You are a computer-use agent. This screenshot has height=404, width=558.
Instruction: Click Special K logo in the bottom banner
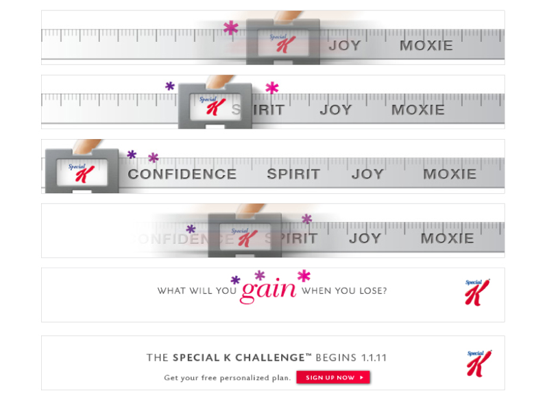tap(478, 364)
